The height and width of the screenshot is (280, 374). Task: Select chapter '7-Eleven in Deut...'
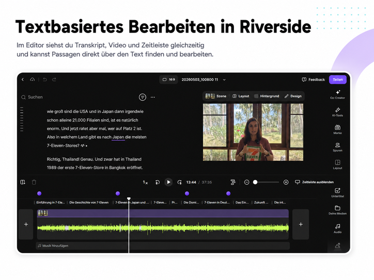pyautogui.click(x=217, y=202)
